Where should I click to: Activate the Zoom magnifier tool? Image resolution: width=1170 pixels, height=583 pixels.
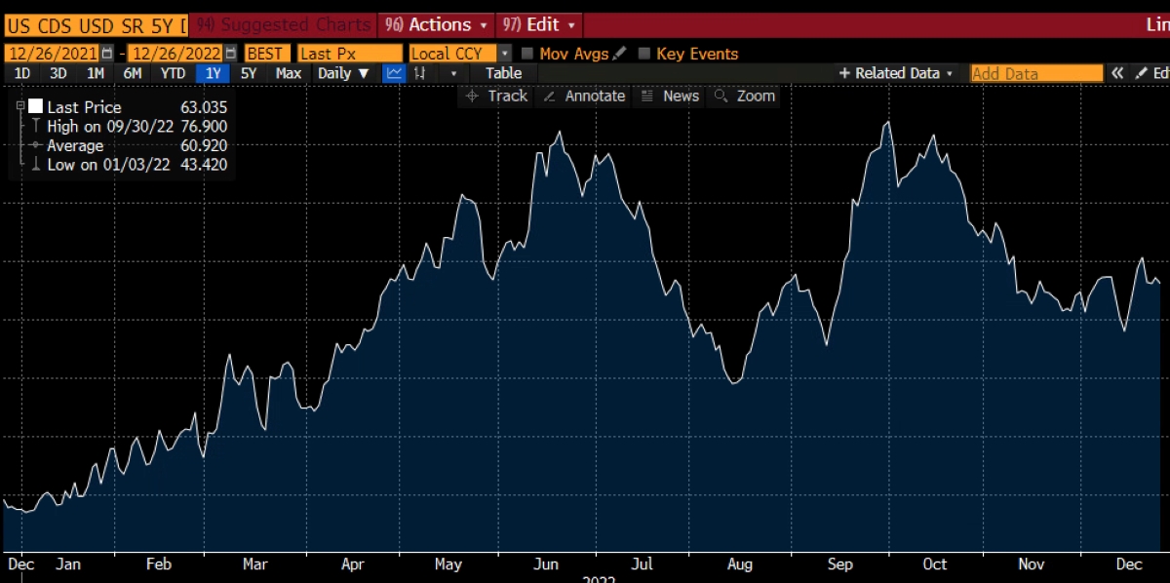[x=745, y=96]
